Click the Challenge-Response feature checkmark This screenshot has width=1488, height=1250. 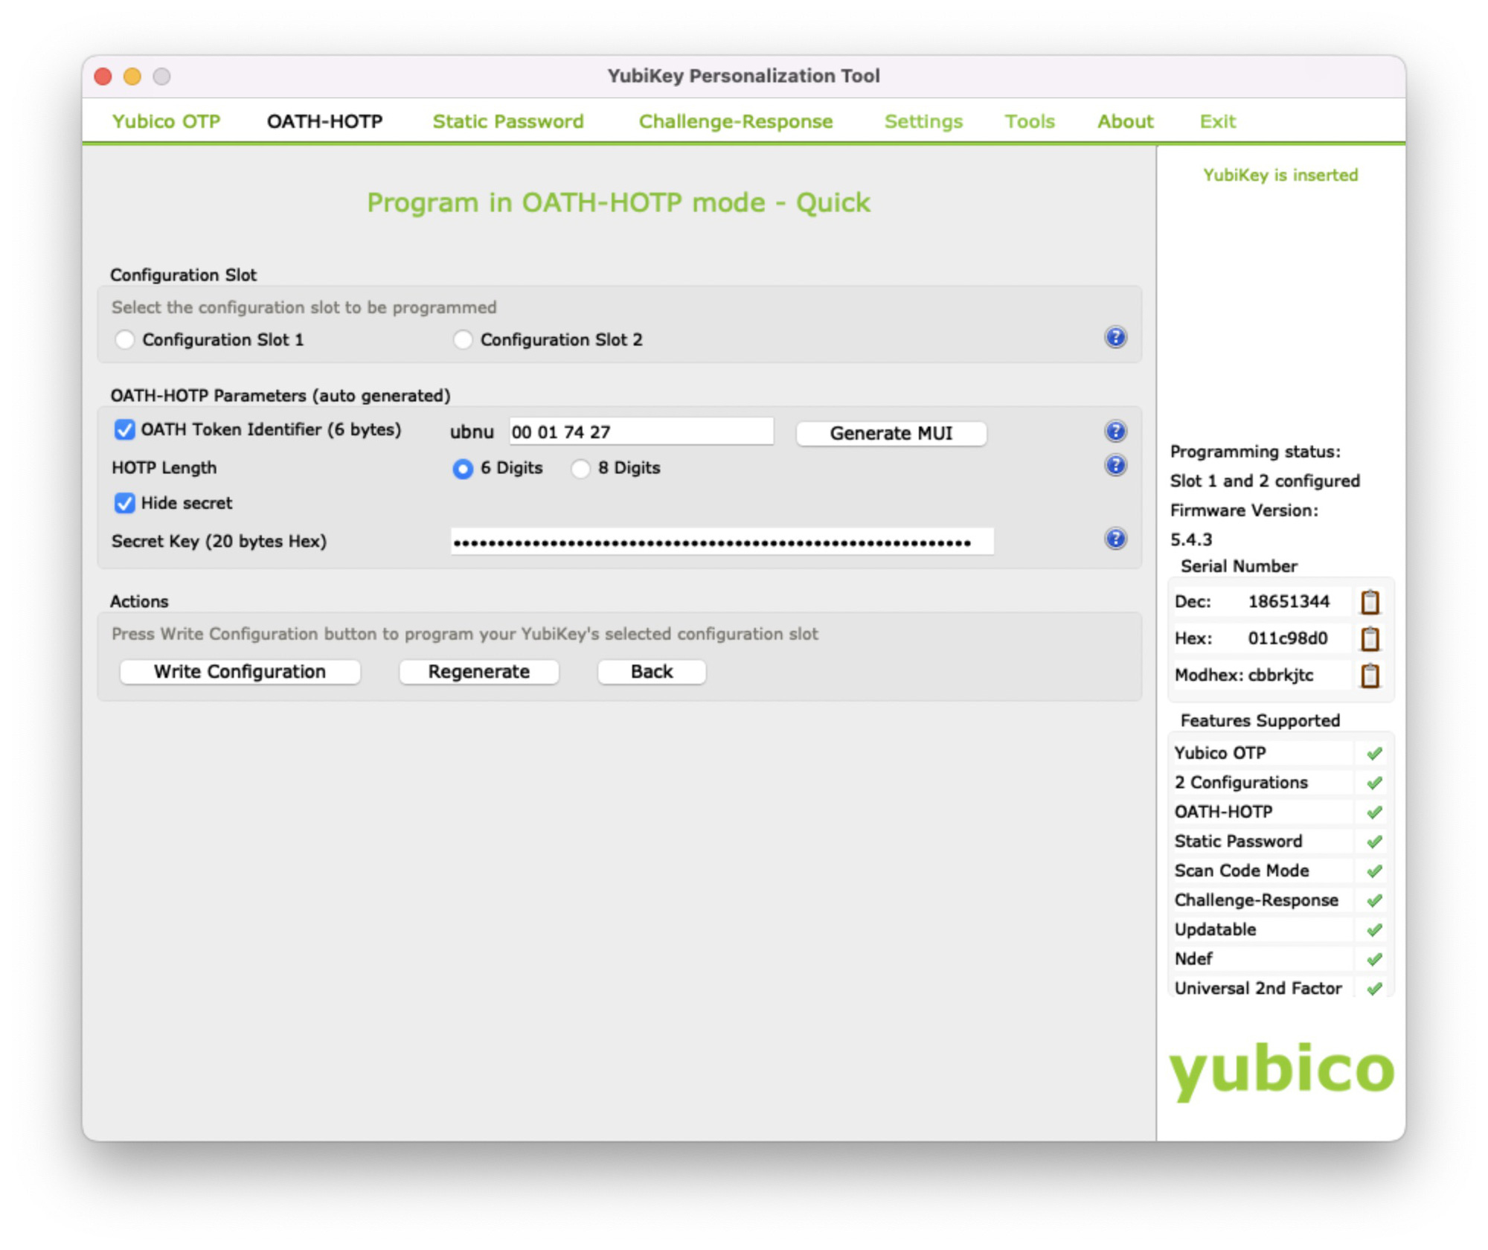coord(1373,900)
